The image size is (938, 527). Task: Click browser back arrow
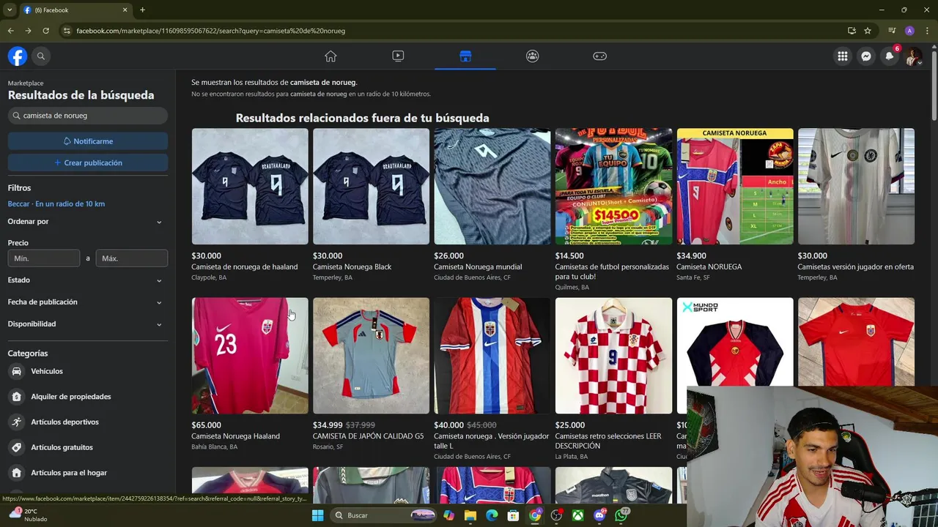point(10,31)
